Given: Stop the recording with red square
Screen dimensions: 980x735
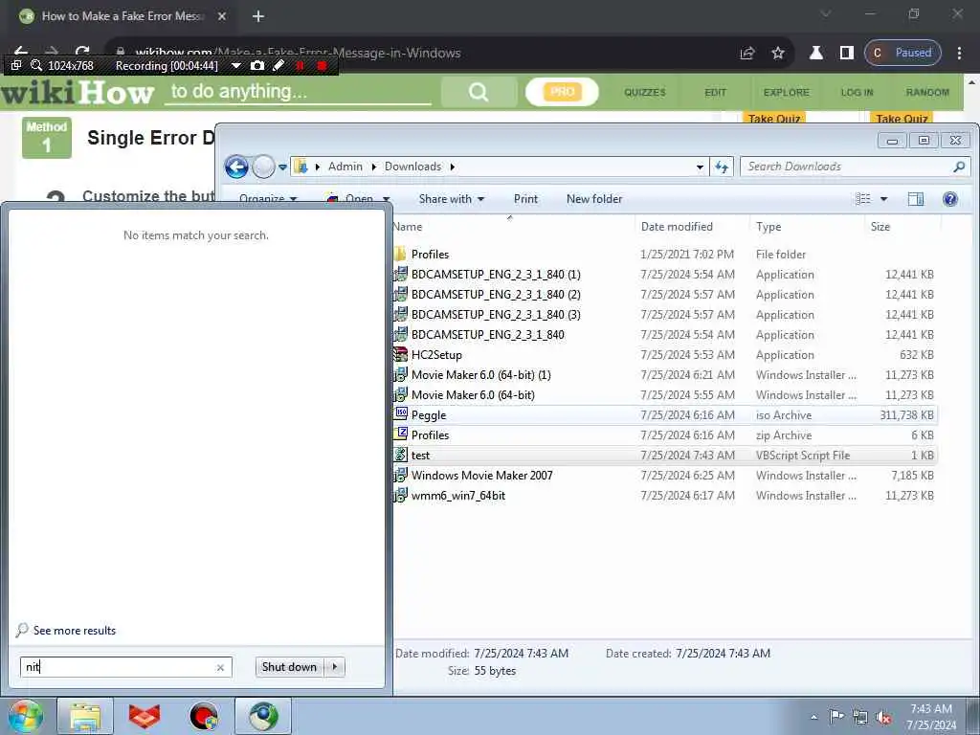Looking at the screenshot, I should click(x=322, y=65).
